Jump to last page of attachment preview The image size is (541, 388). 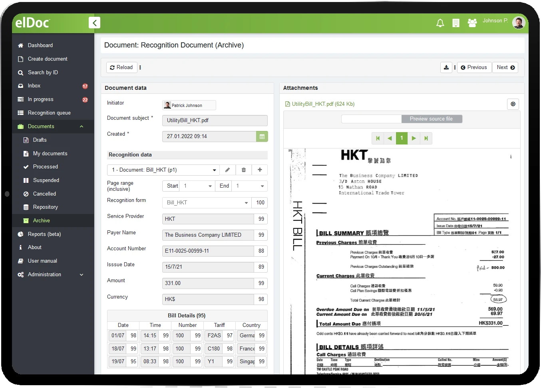(x=426, y=139)
